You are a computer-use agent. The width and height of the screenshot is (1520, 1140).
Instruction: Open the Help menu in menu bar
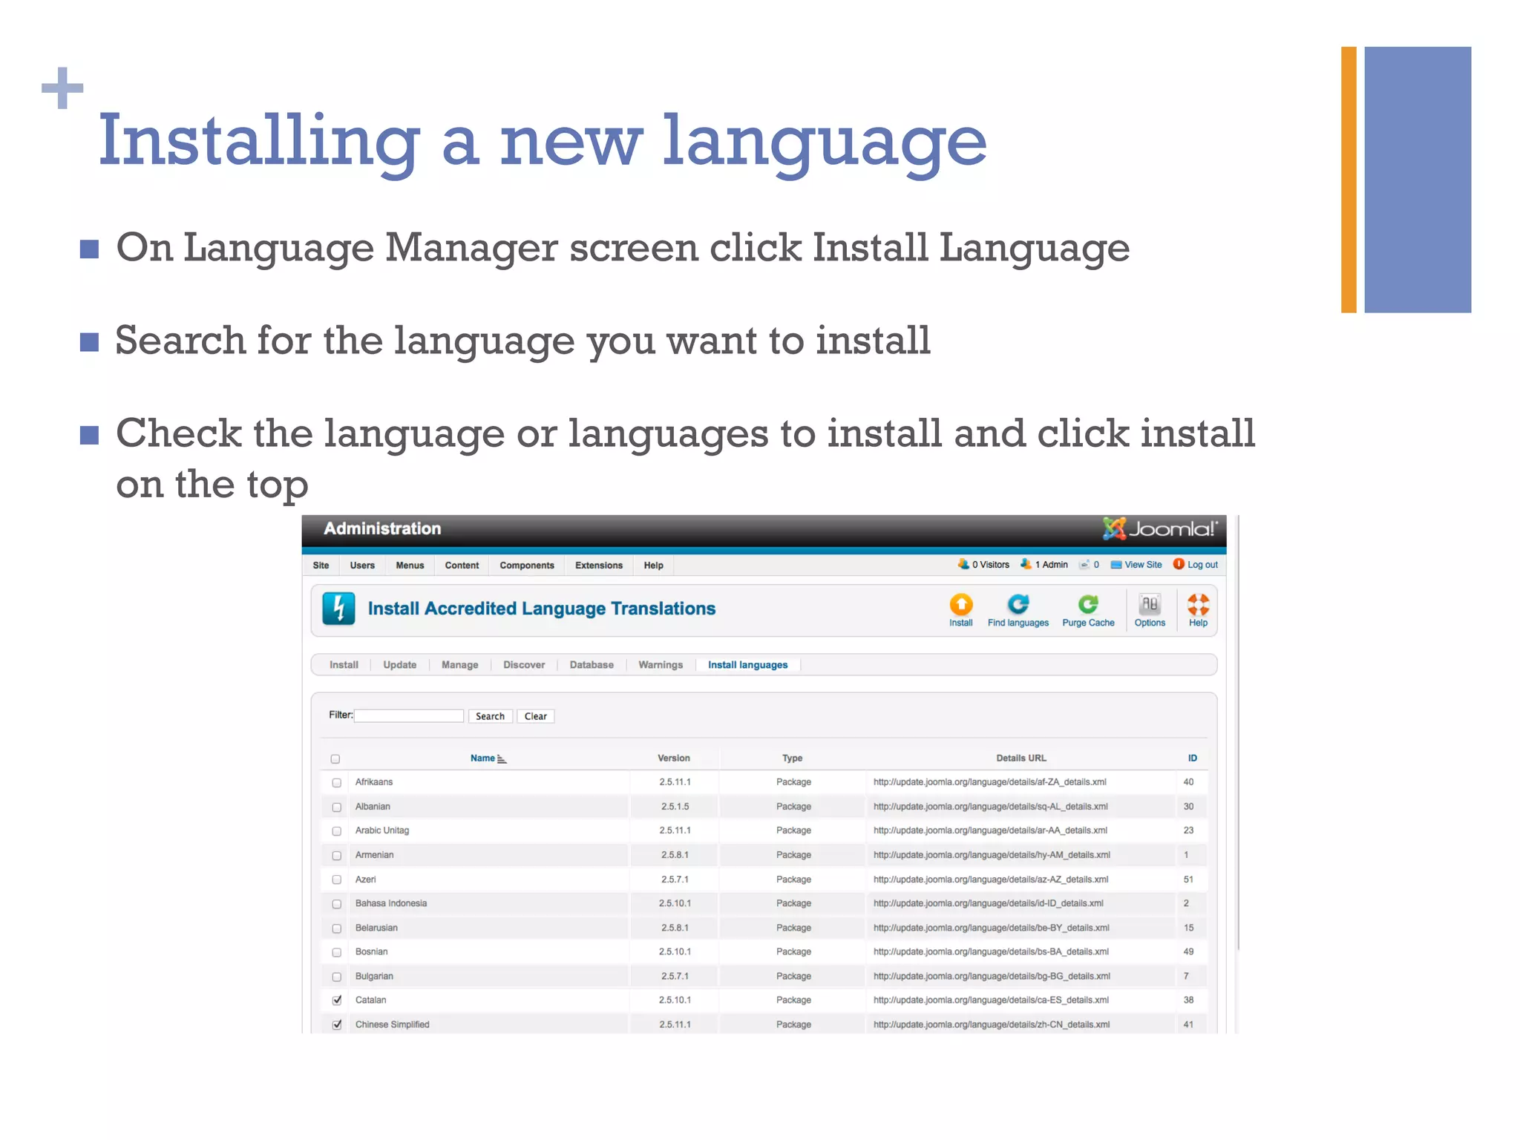pyautogui.click(x=653, y=566)
